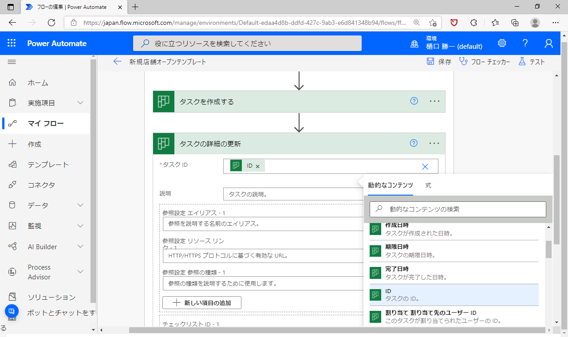Collapse the タスクの詳細の更新 action header
This screenshot has height=337, width=568.
(x=299, y=143)
